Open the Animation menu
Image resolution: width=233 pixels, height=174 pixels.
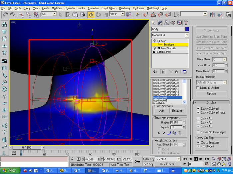pyautogui.click(x=93, y=8)
